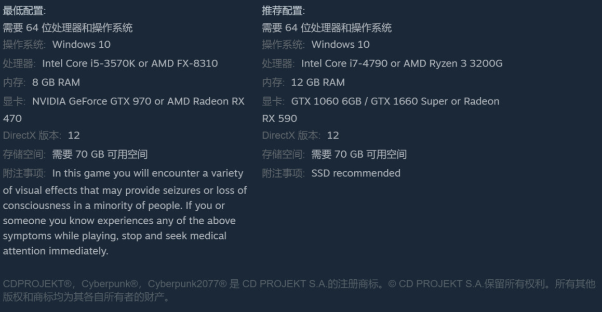This screenshot has height=312, width=602.
Task: Click the RX 590 text in recommended specs
Action: click(x=279, y=118)
